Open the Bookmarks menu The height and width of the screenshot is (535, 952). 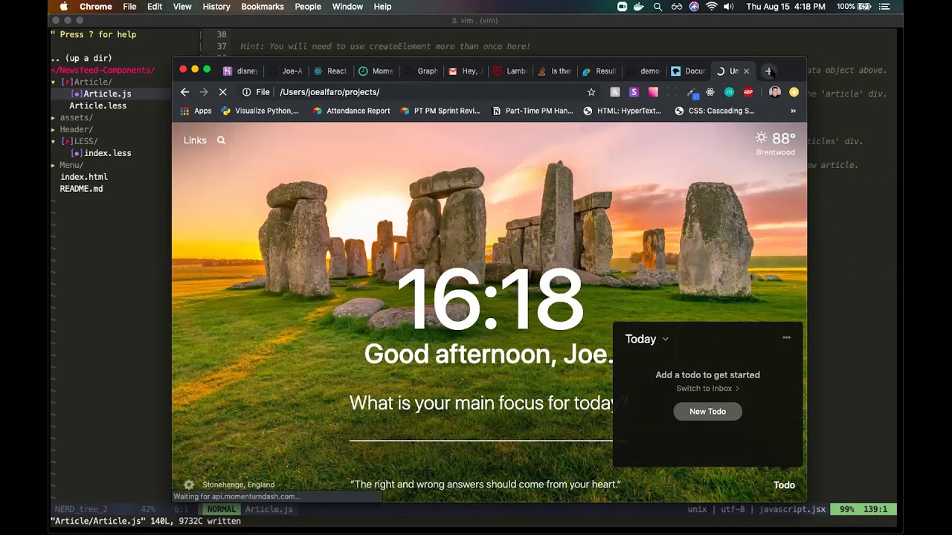[x=263, y=7]
